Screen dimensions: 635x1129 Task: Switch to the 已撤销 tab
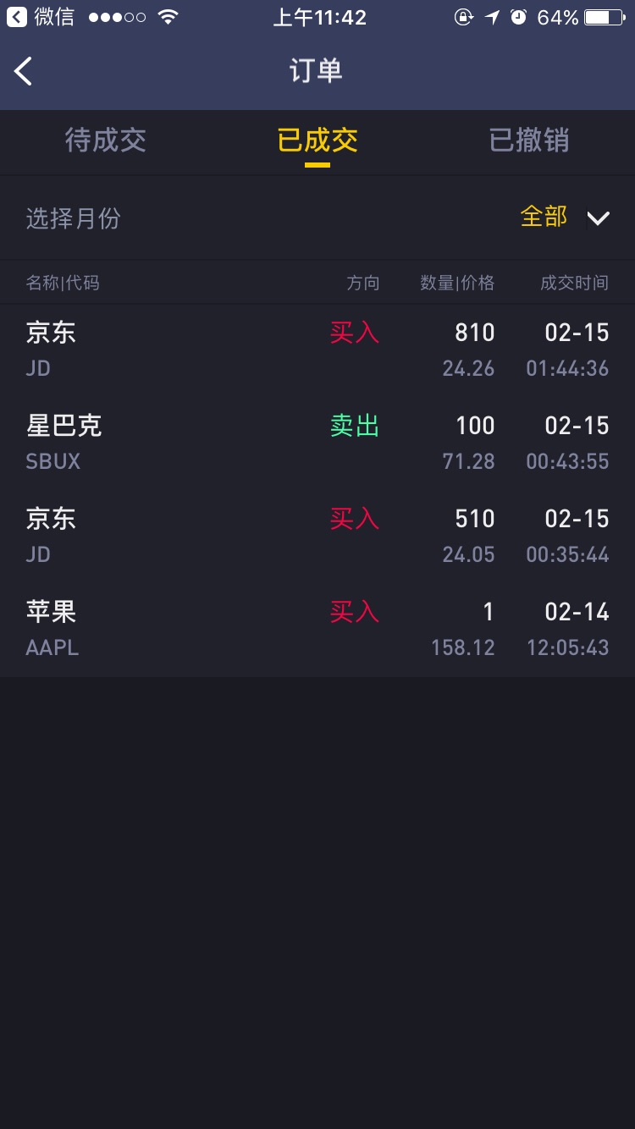pyautogui.click(x=529, y=140)
